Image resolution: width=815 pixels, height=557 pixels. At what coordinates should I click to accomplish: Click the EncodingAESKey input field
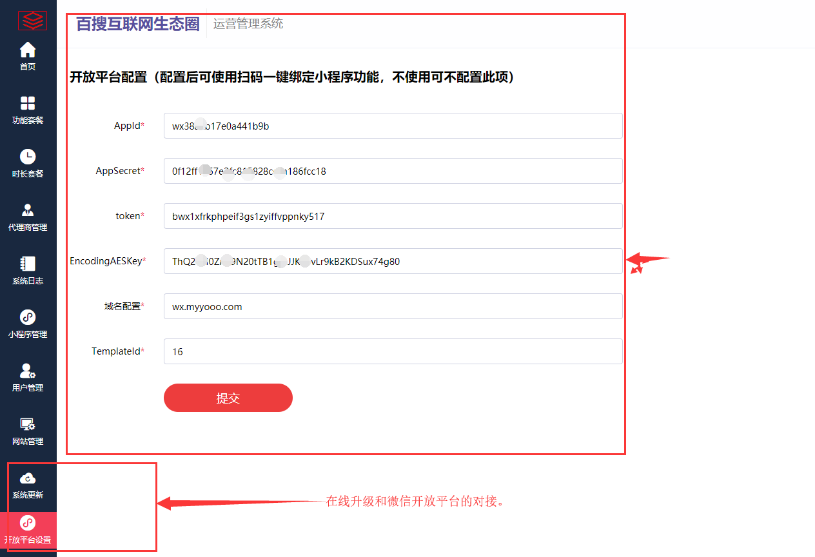[393, 261]
